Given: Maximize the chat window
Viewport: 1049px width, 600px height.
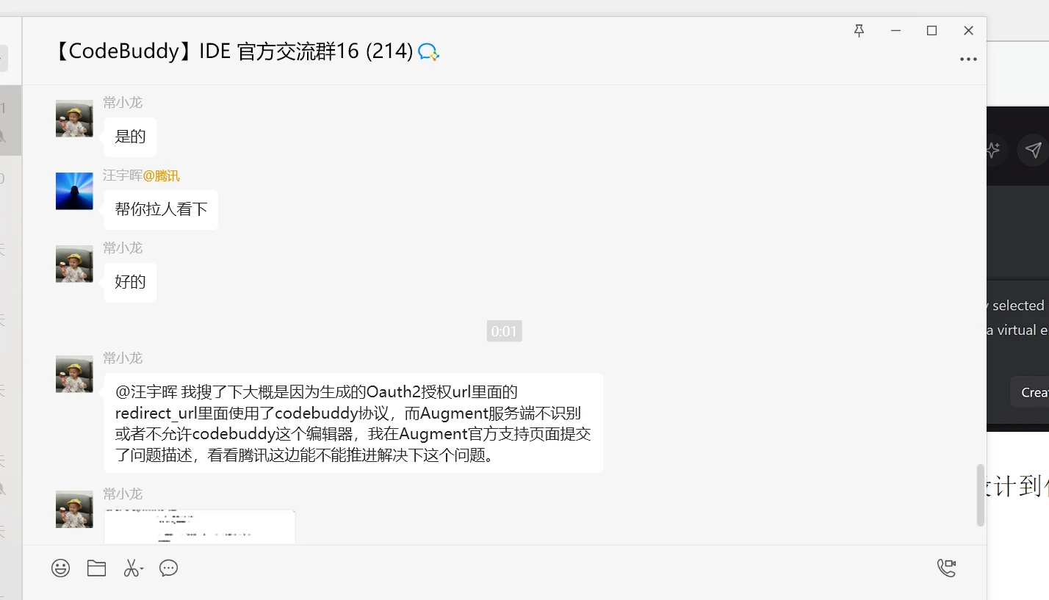Looking at the screenshot, I should pyautogui.click(x=931, y=30).
